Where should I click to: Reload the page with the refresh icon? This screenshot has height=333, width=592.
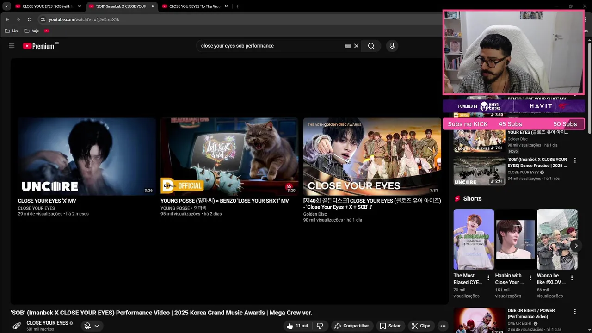click(30, 19)
